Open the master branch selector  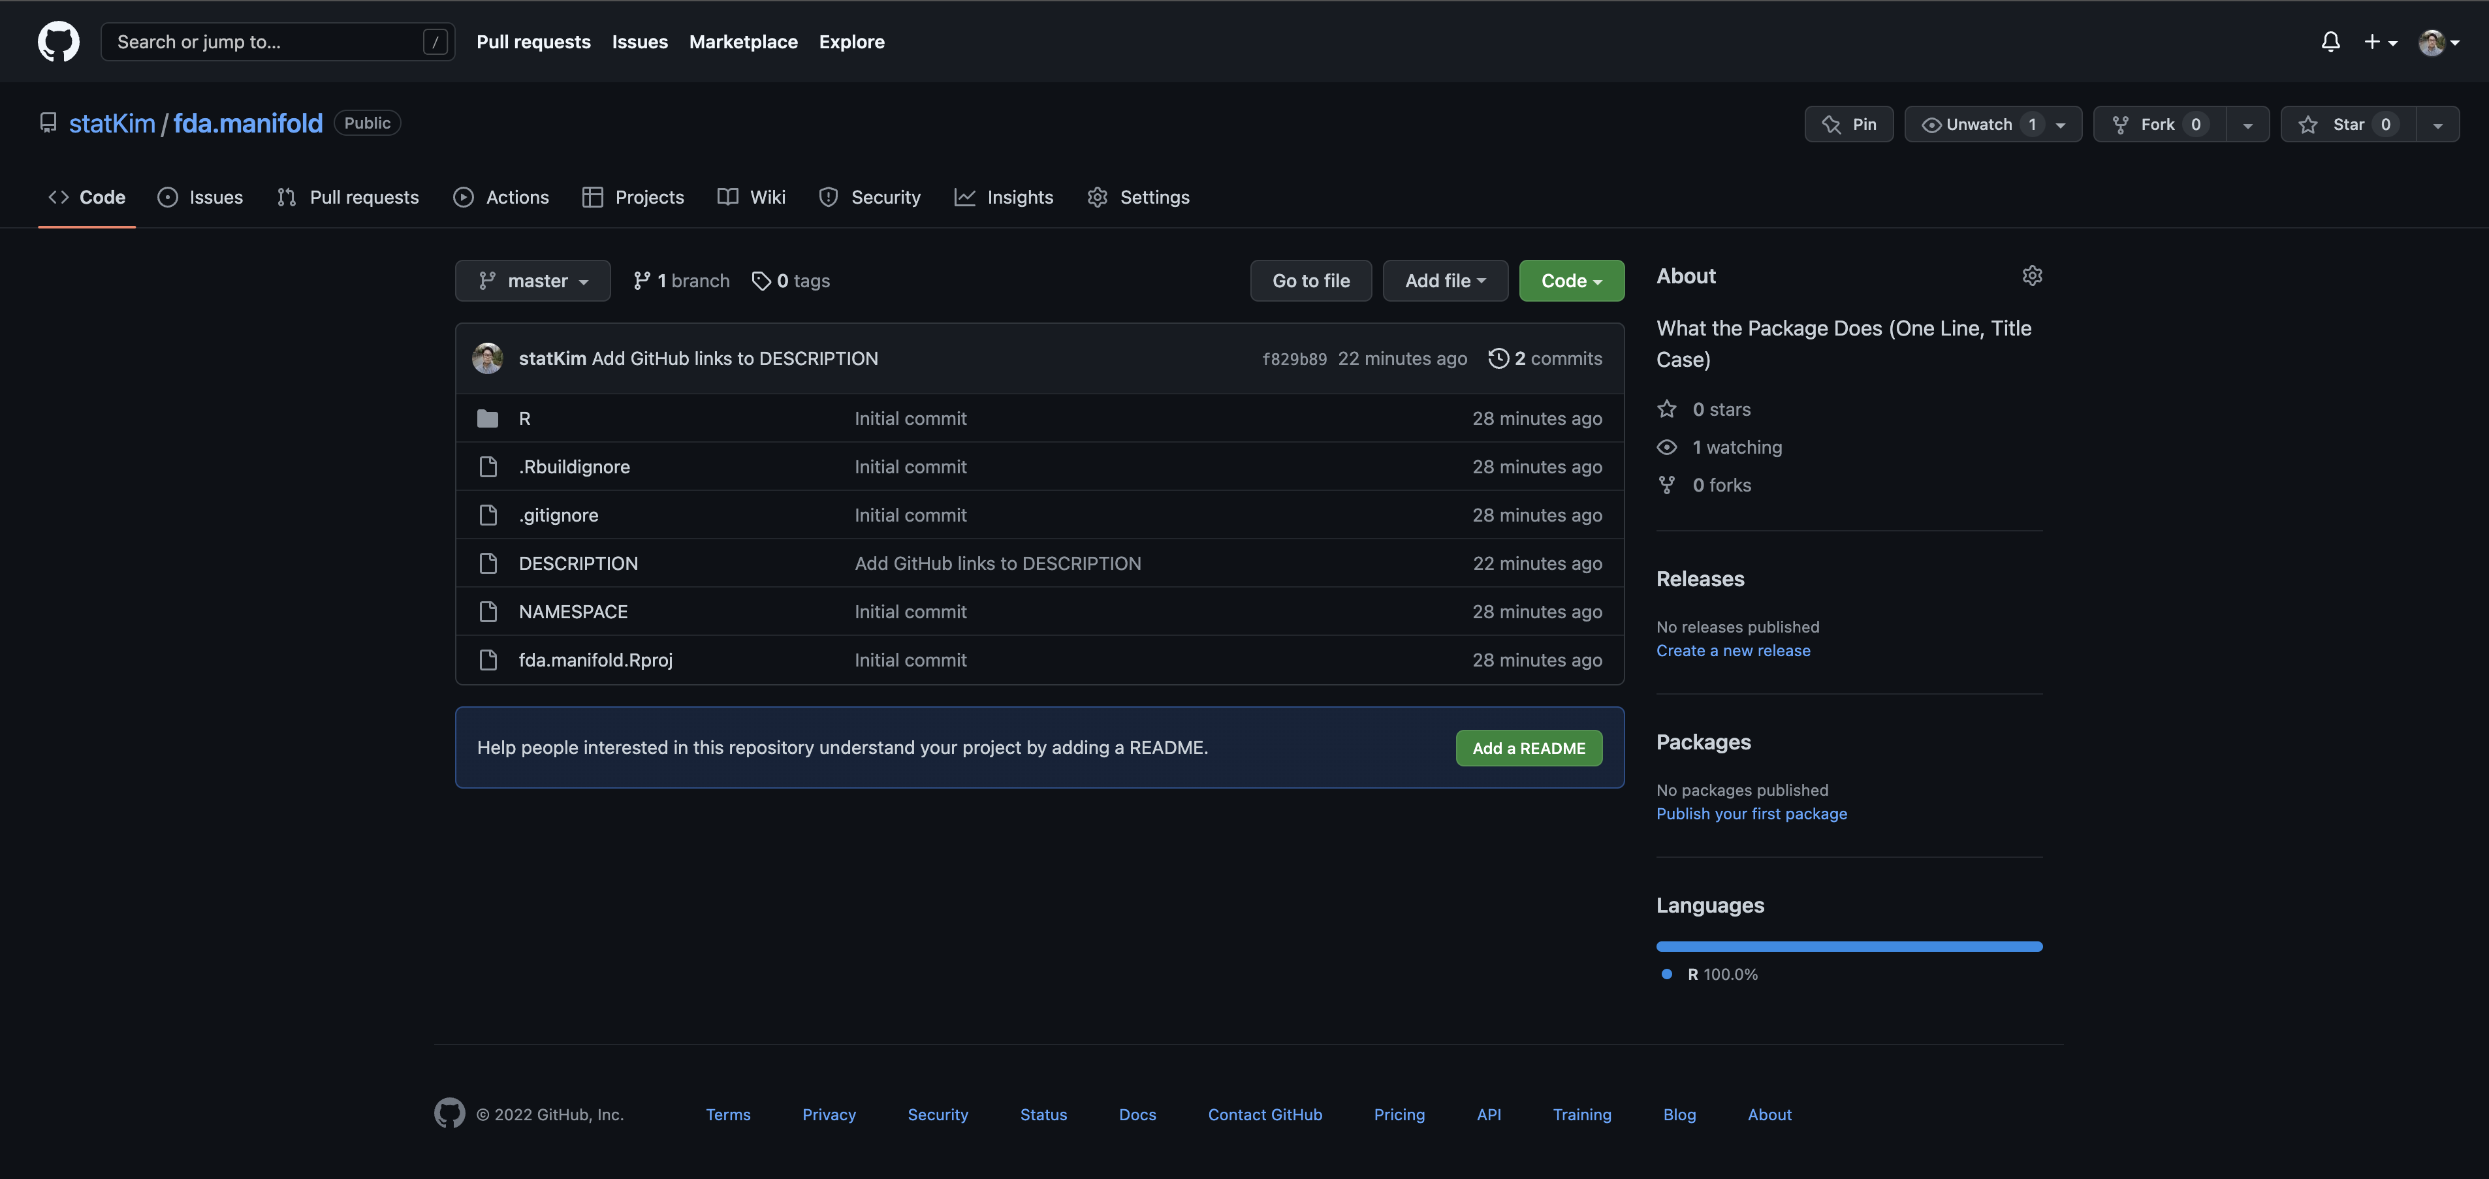pos(532,280)
